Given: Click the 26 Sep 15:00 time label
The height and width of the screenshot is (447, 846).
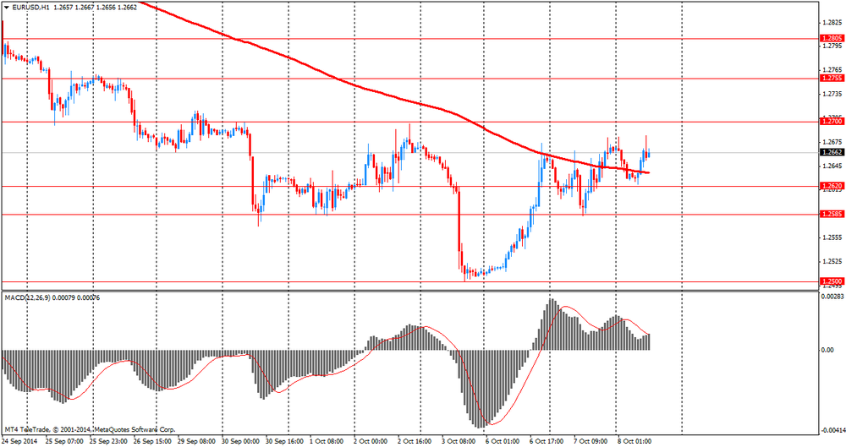Looking at the screenshot, I should 152,442.
